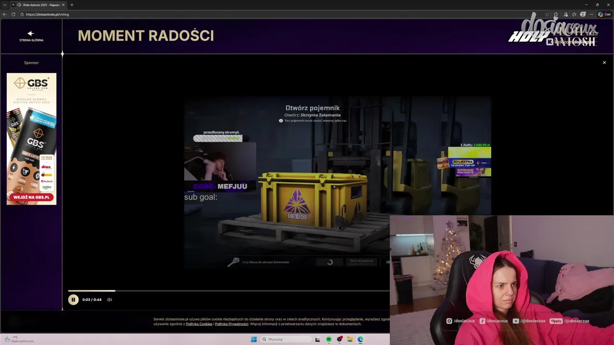Open the media control music icon
The image size is (614, 345).
[566, 14]
